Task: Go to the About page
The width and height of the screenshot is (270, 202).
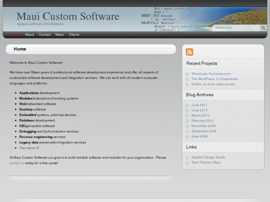Action: click(29, 34)
